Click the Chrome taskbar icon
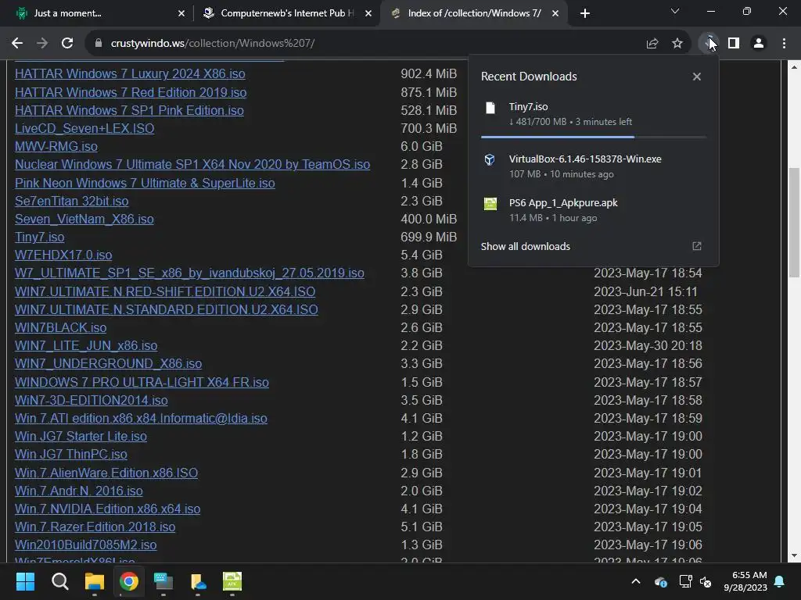This screenshot has height=600, width=801. 129,581
